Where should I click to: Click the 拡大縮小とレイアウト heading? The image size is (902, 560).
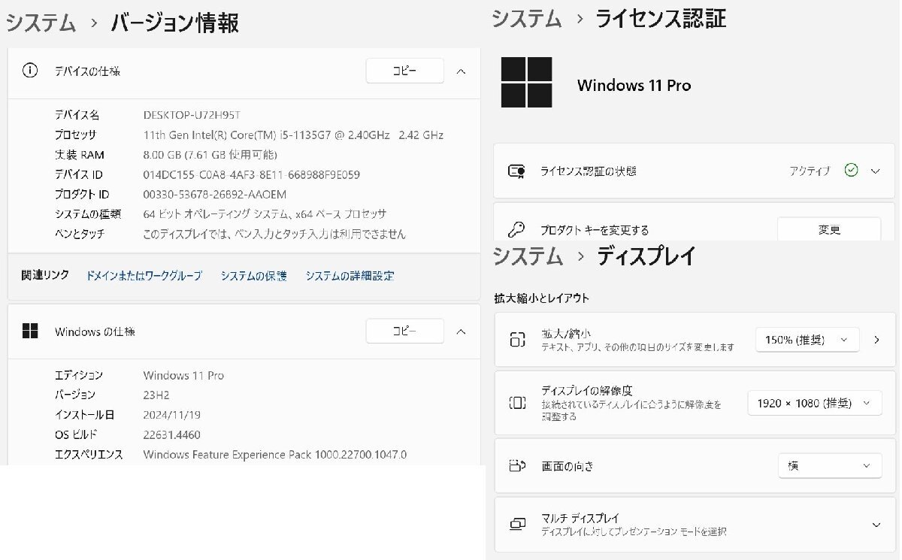(542, 298)
